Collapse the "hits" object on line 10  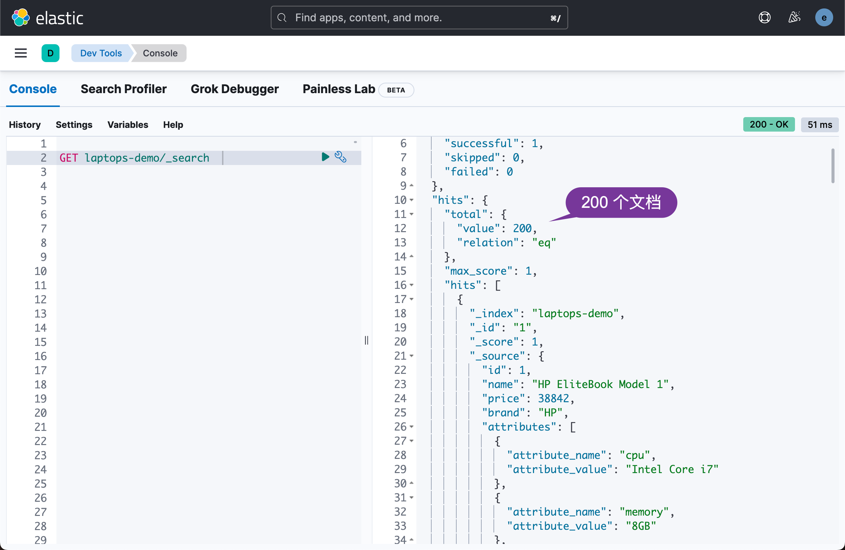[411, 200]
